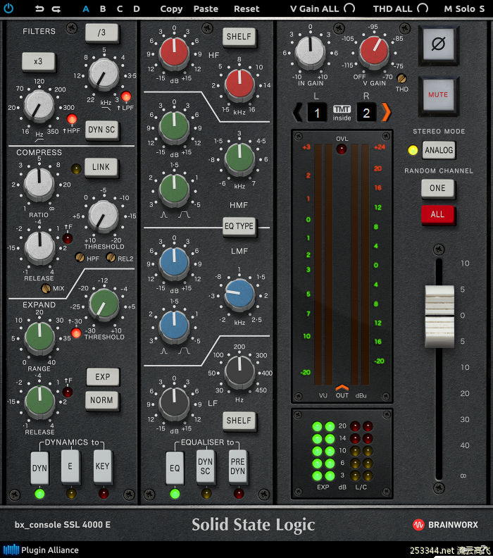
Task: Click the expander THRESHOLD green knob
Action: pos(104,305)
